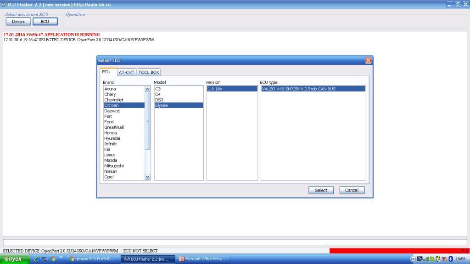The height and width of the screenshot is (264, 470).
Task: Click 'APPLICATION IS RUNNING' log line
Action: pyautogui.click(x=51, y=35)
